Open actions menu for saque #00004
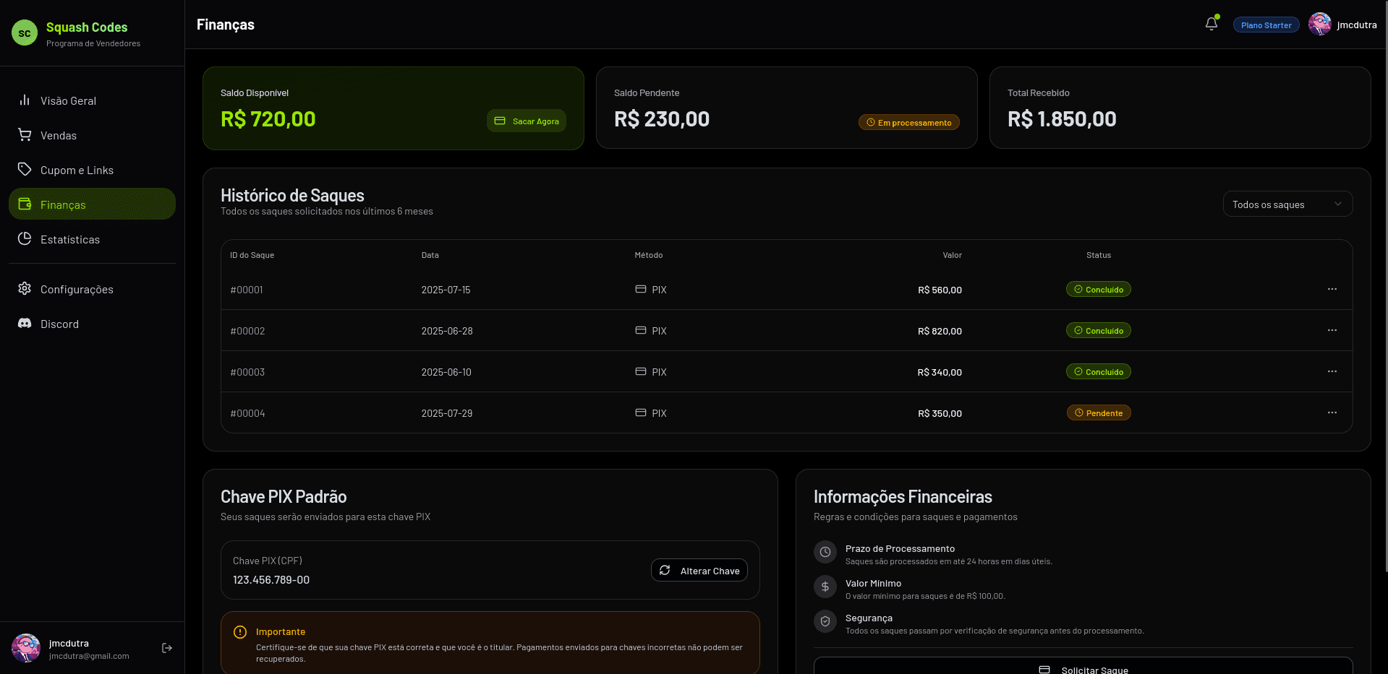Viewport: 1388px width, 674px height. [x=1332, y=412]
